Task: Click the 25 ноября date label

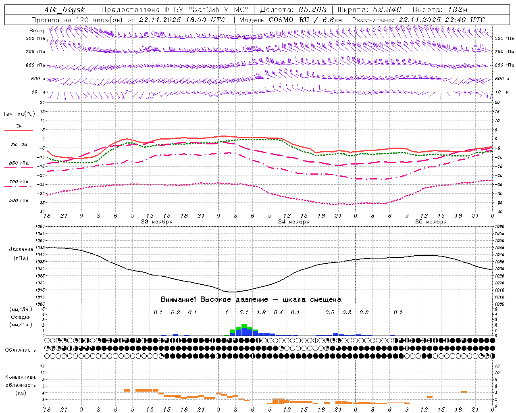Action: point(431,221)
